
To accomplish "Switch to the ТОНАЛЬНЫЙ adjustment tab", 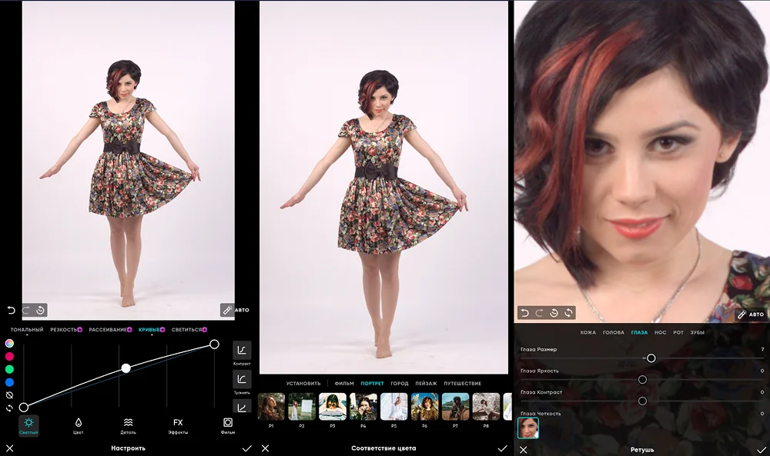I will tap(27, 329).
